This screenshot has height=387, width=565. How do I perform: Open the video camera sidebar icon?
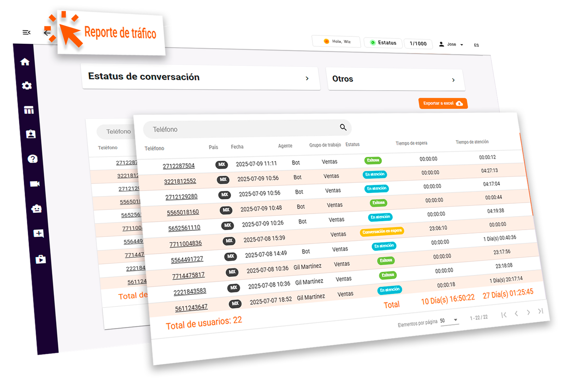[35, 184]
